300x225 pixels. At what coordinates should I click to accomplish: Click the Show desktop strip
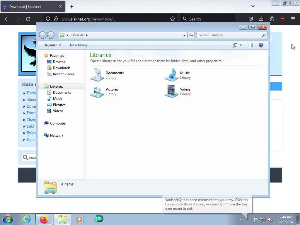[298, 219]
